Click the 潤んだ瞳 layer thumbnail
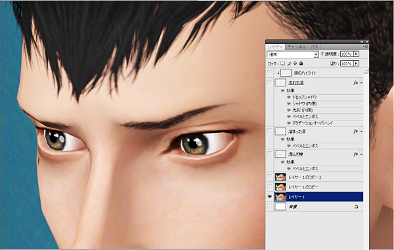 pyautogui.click(x=280, y=154)
